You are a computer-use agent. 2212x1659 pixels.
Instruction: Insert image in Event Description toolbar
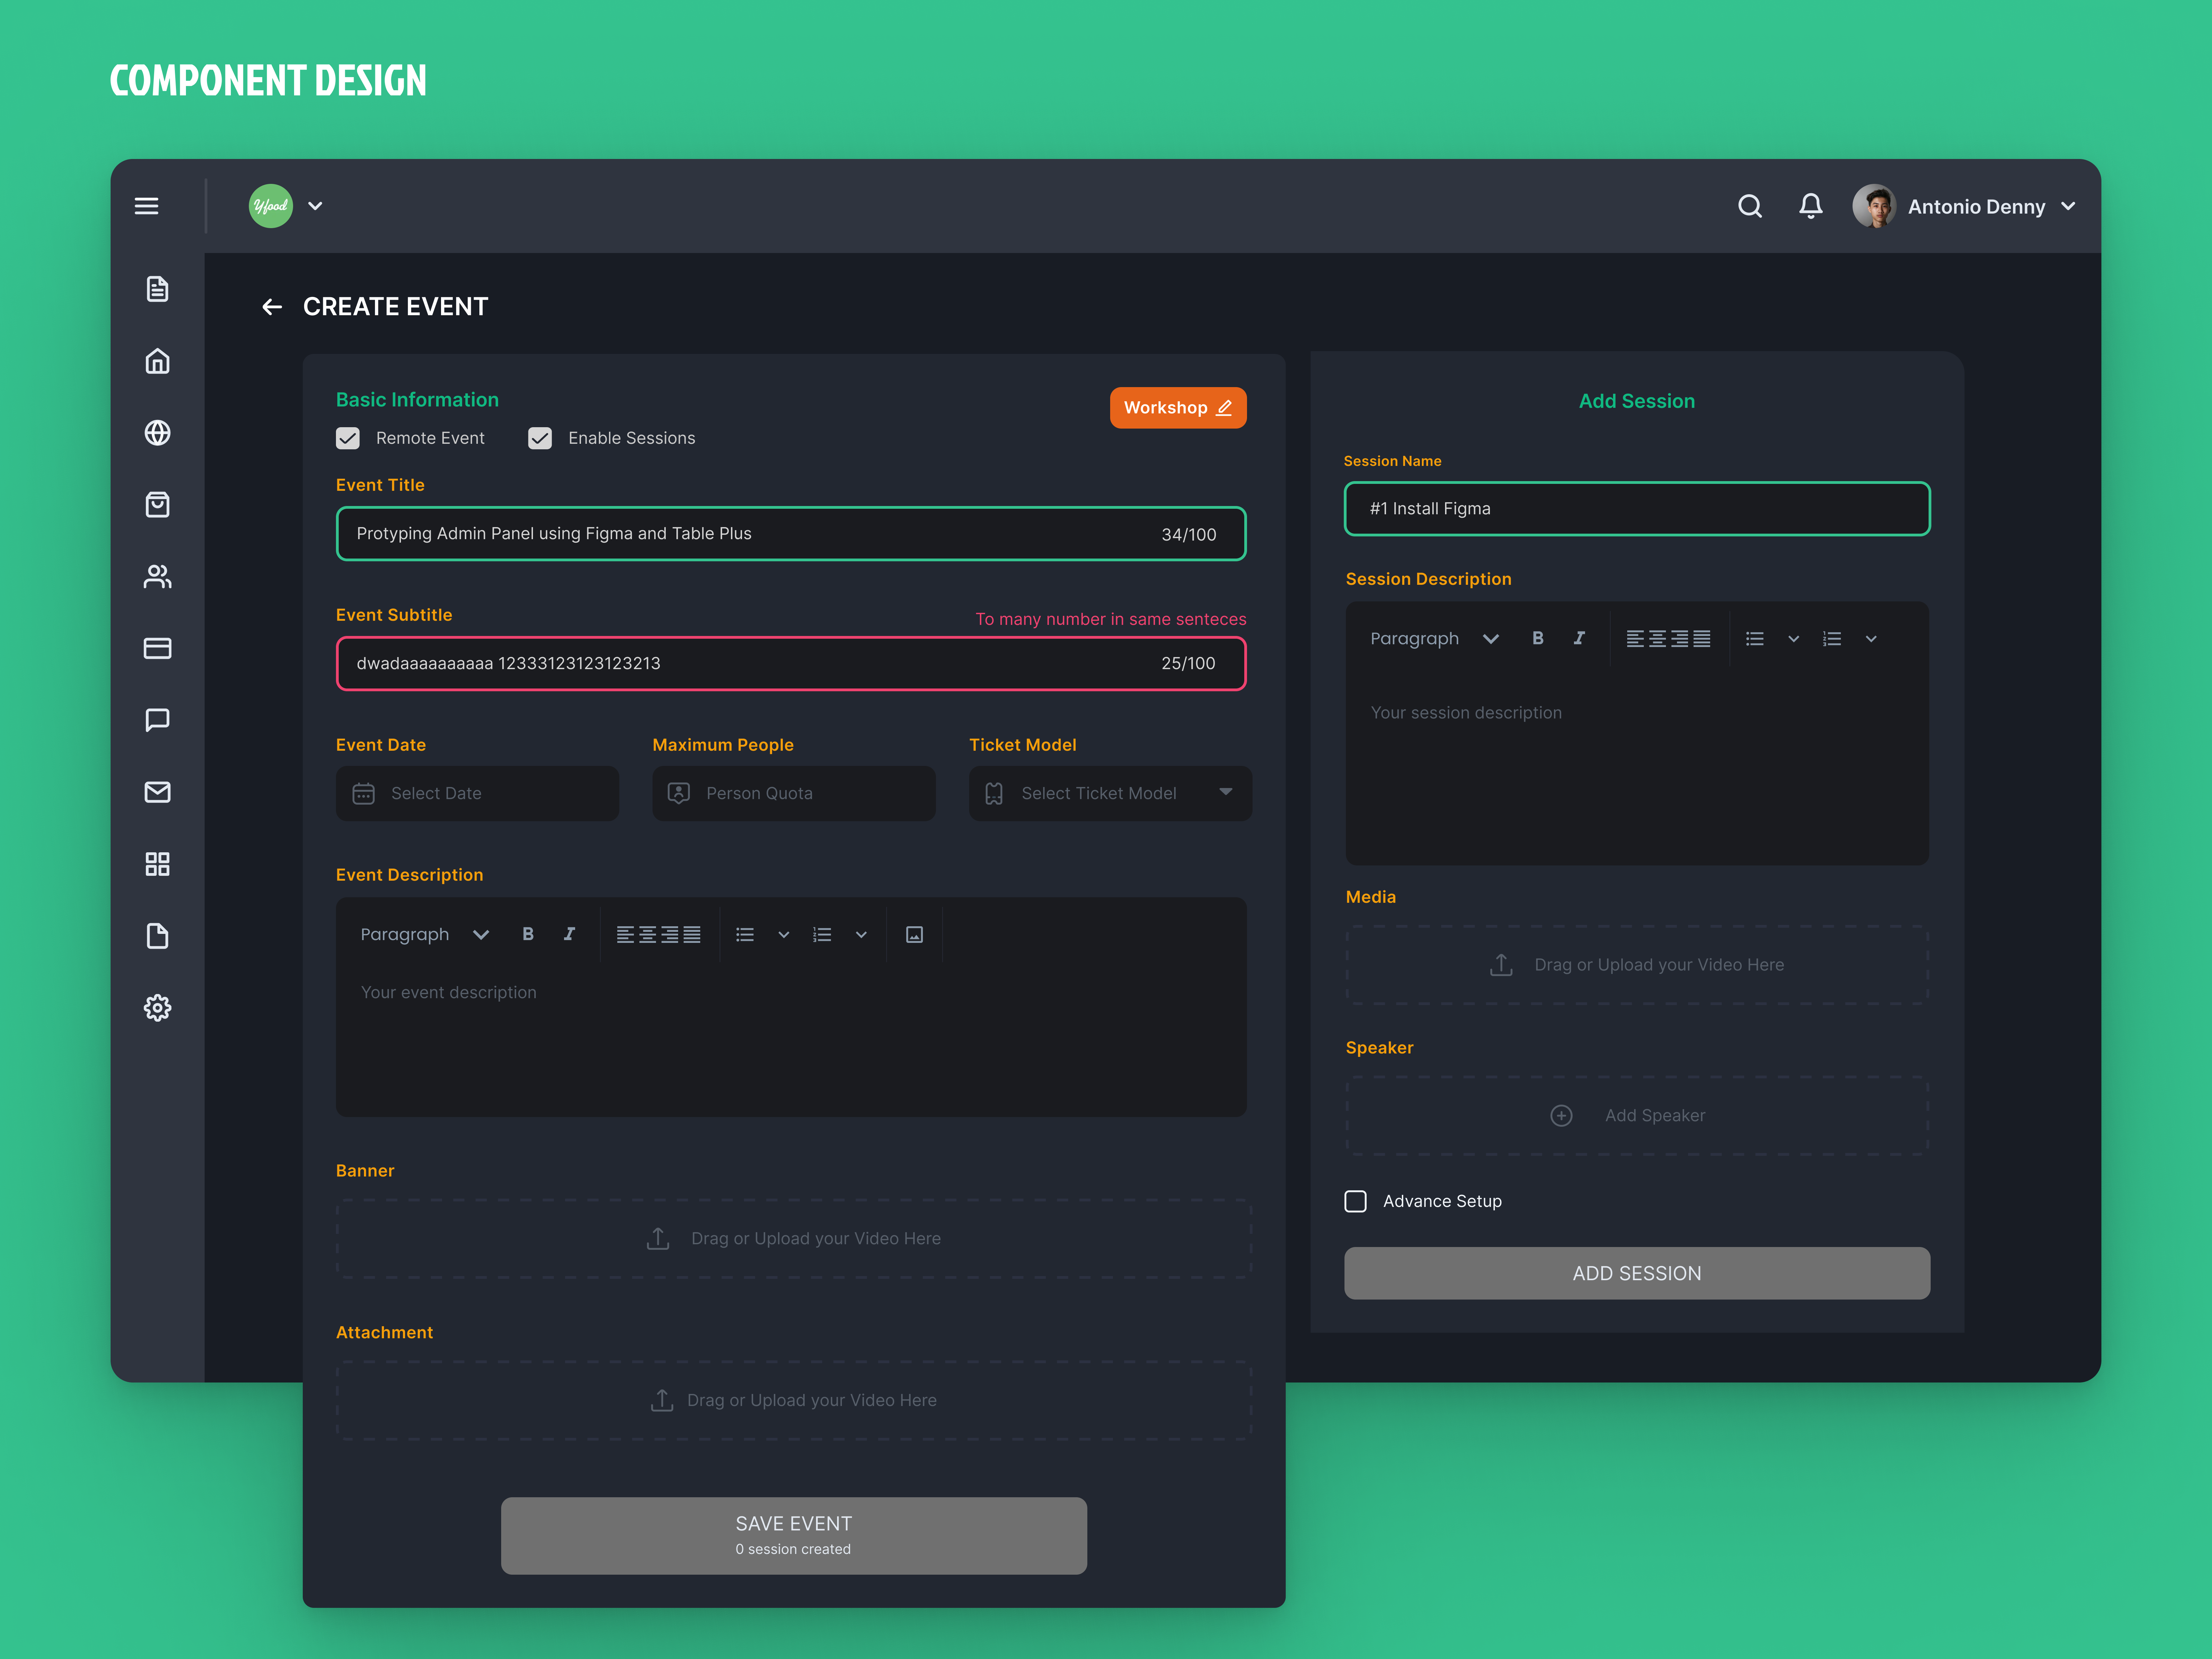914,935
